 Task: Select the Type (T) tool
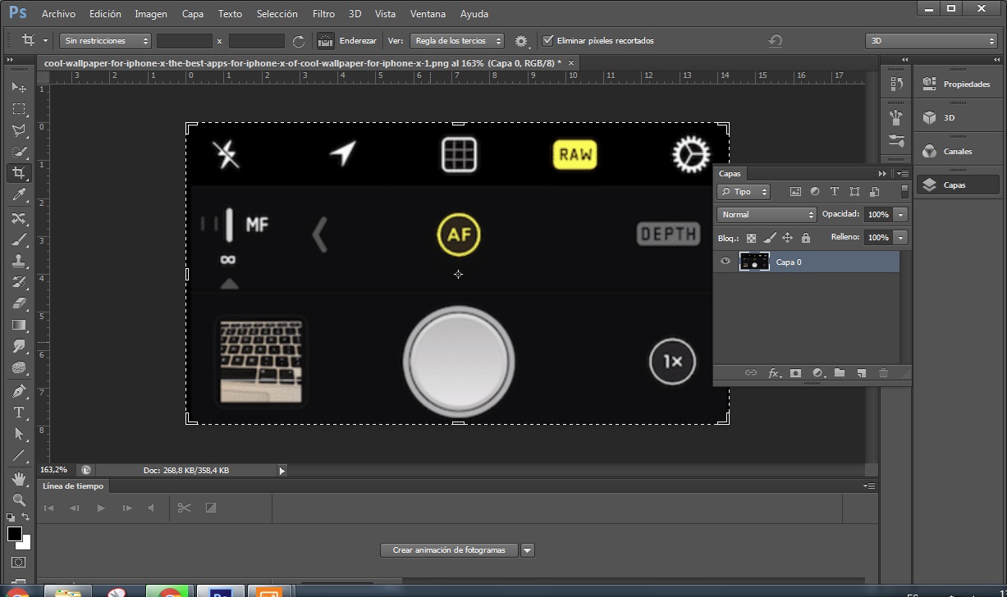click(18, 412)
